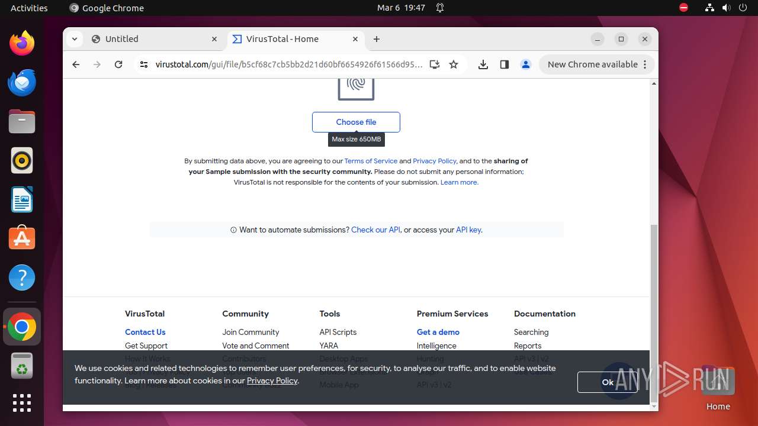Image resolution: width=758 pixels, height=426 pixels.
Task: Open the Privacy Policy link in submission notice
Action: [x=435, y=161]
